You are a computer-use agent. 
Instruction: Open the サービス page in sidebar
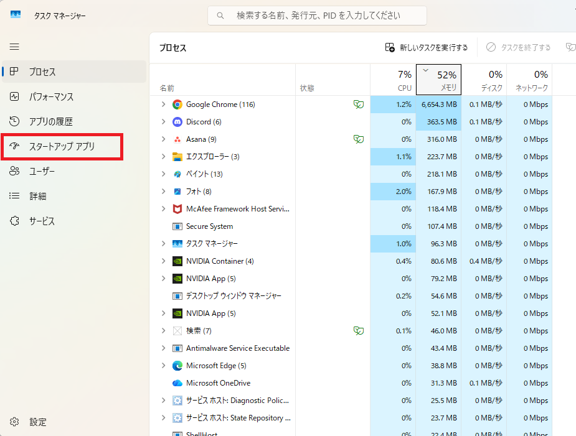(42, 221)
